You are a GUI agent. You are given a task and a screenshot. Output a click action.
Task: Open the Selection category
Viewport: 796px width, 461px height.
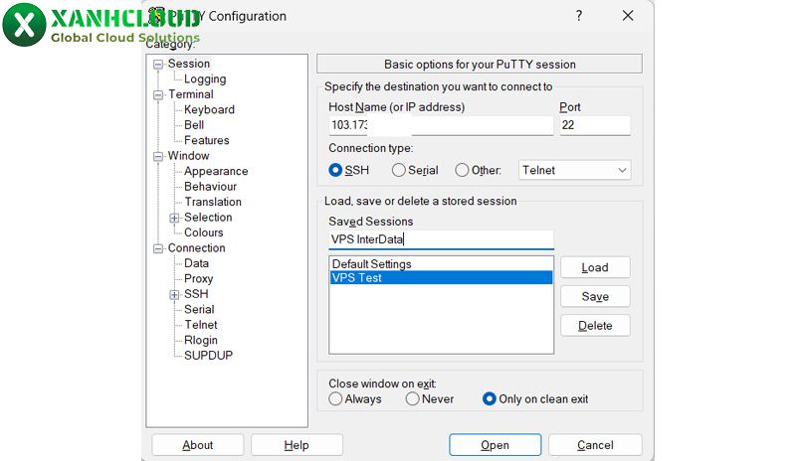(208, 217)
